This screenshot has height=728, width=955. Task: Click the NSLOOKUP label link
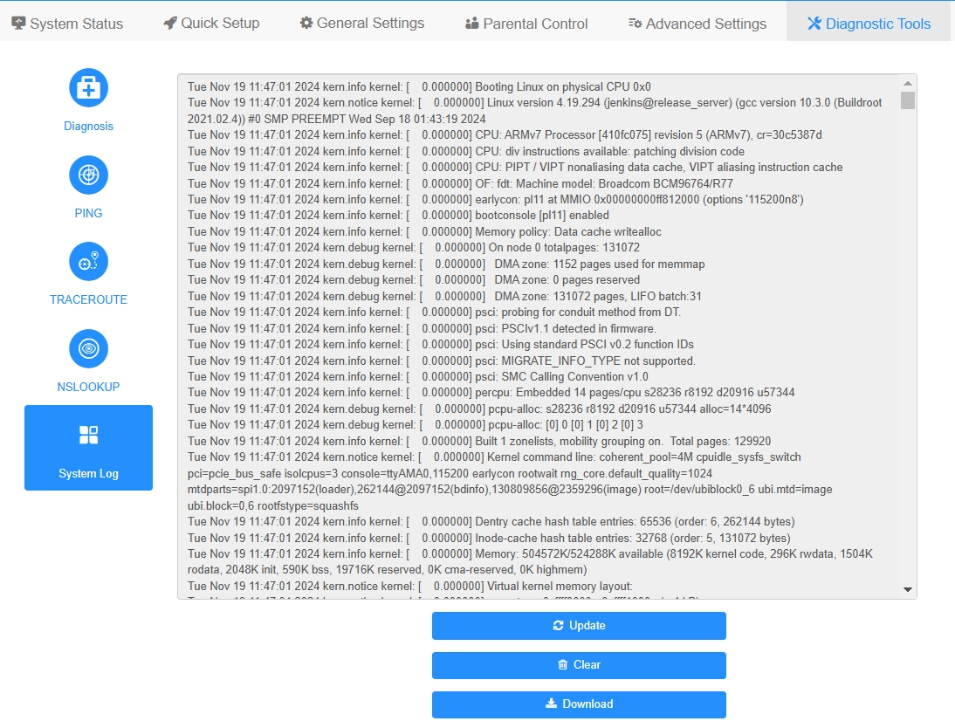coord(88,387)
